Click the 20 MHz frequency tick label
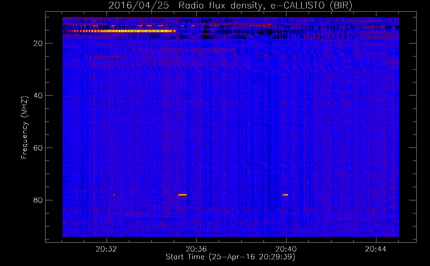 pyautogui.click(x=38, y=43)
